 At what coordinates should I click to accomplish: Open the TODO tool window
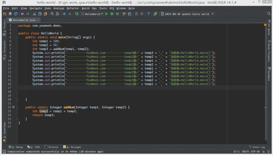coord(34,147)
